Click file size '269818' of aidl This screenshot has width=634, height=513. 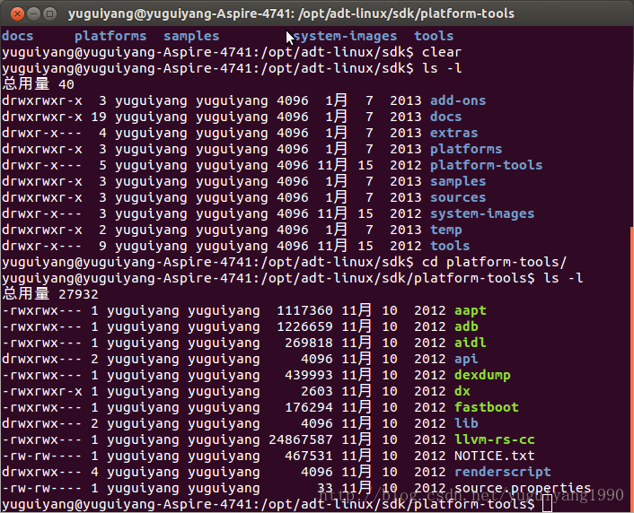click(309, 343)
